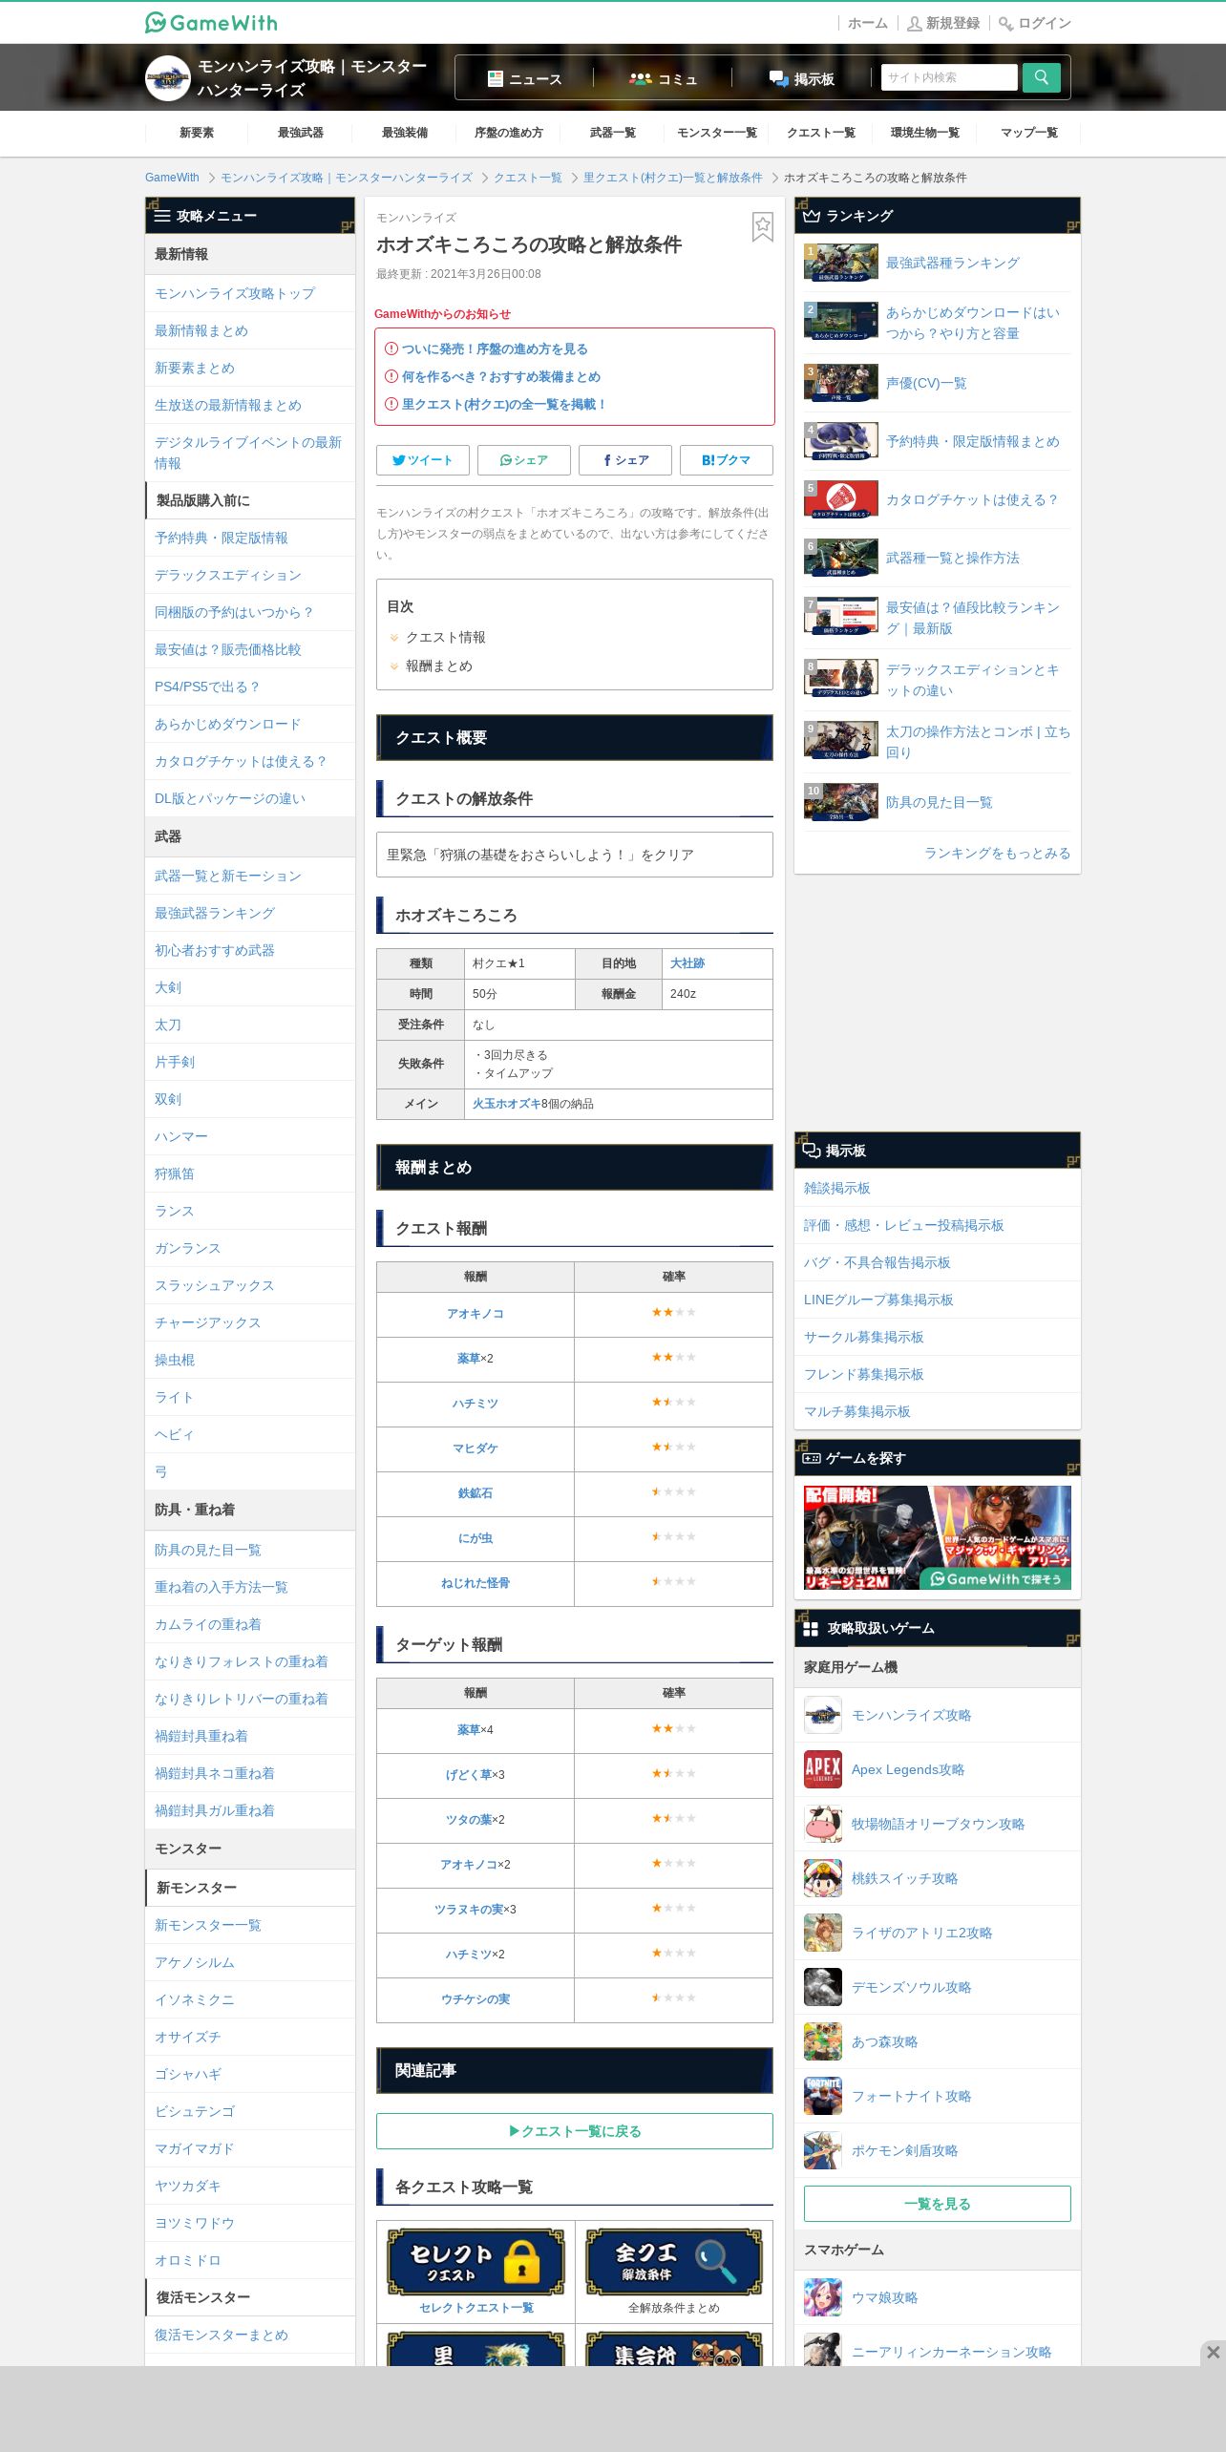
Task: Open the マップ一覧 nav tab
Action: coord(1029,133)
